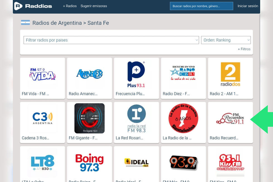Click the Boing 97.3 logo

coord(89,163)
